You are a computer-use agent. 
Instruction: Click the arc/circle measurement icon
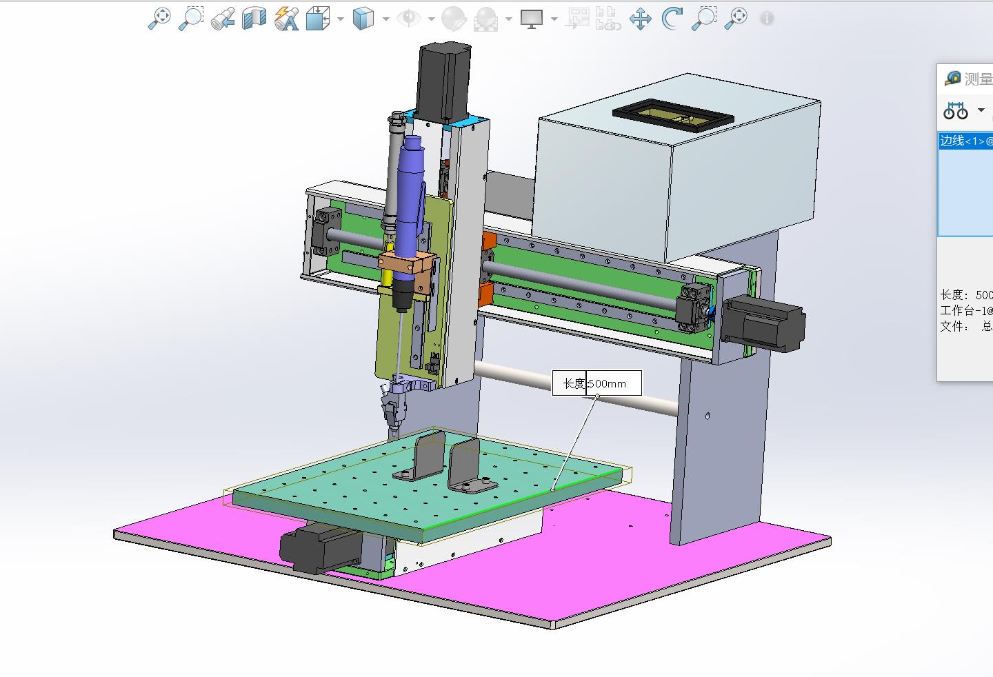pos(956,110)
